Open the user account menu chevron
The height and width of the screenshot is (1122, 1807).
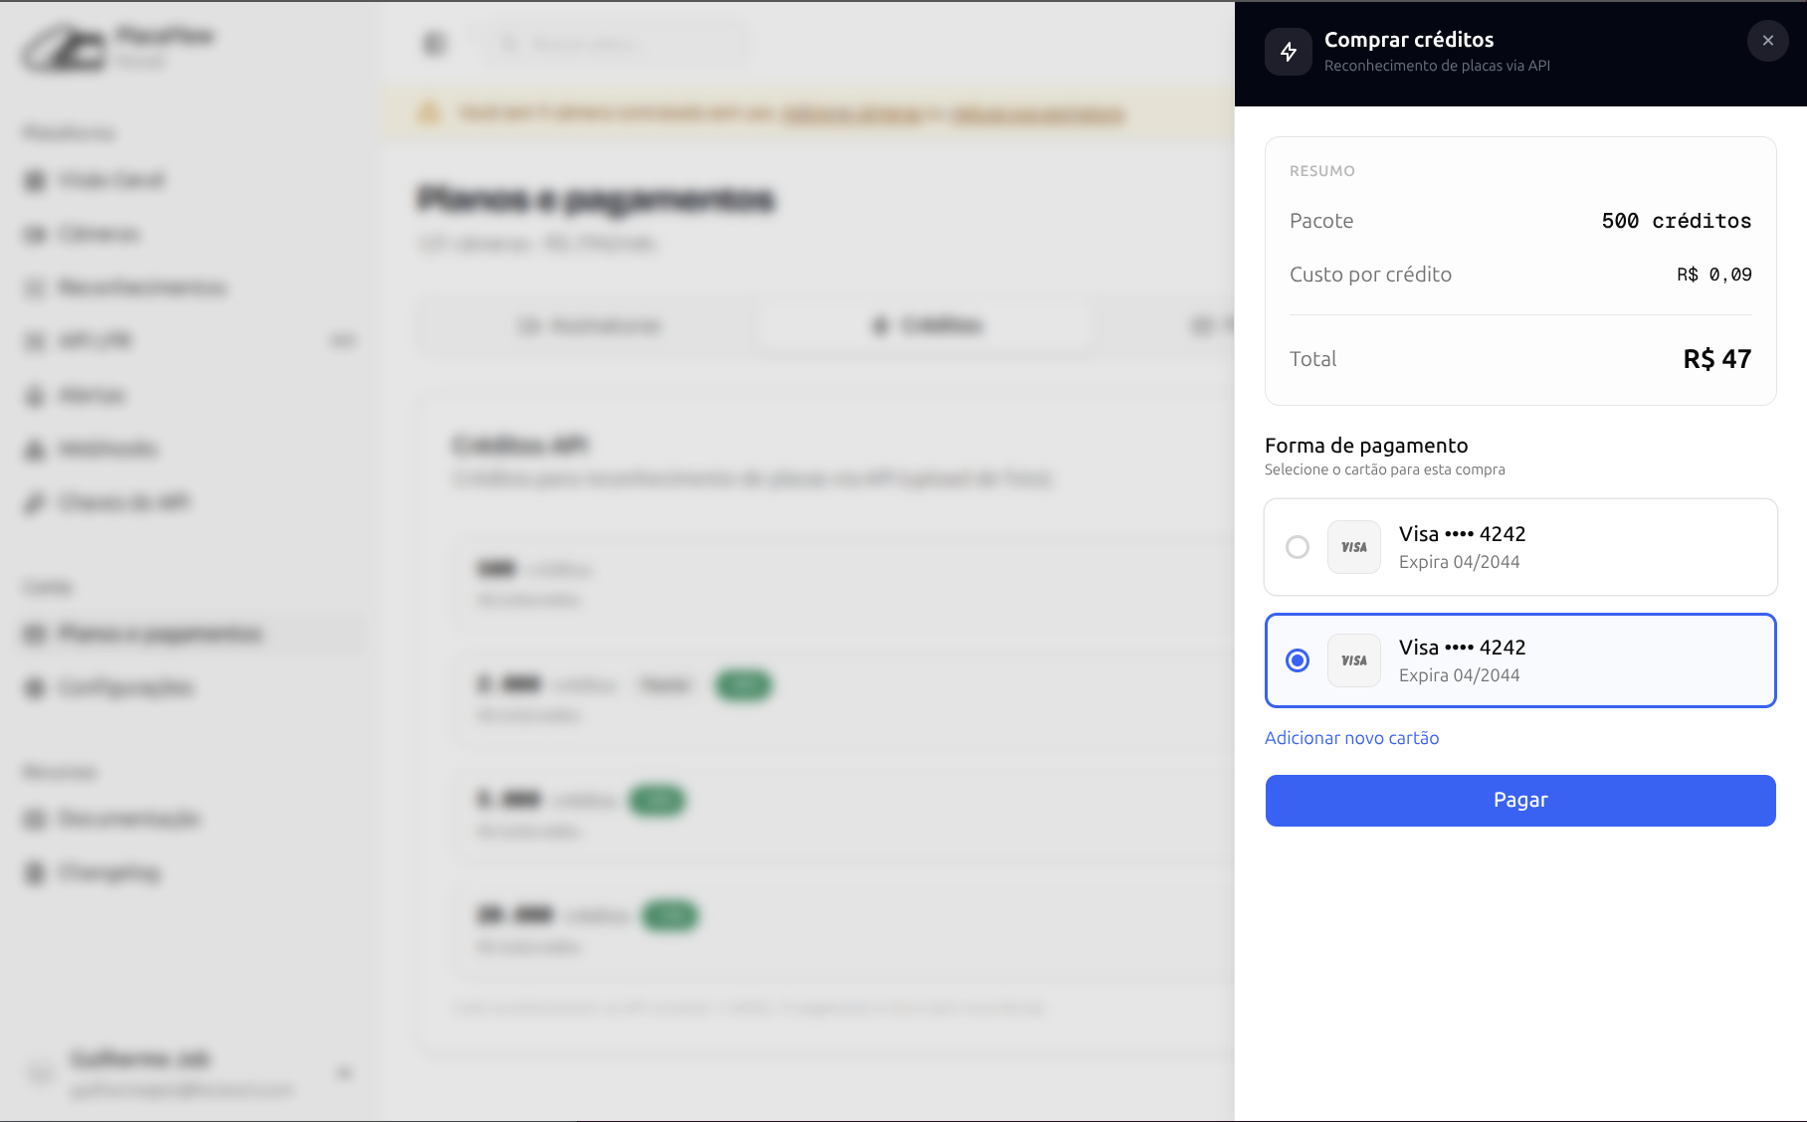tap(344, 1073)
